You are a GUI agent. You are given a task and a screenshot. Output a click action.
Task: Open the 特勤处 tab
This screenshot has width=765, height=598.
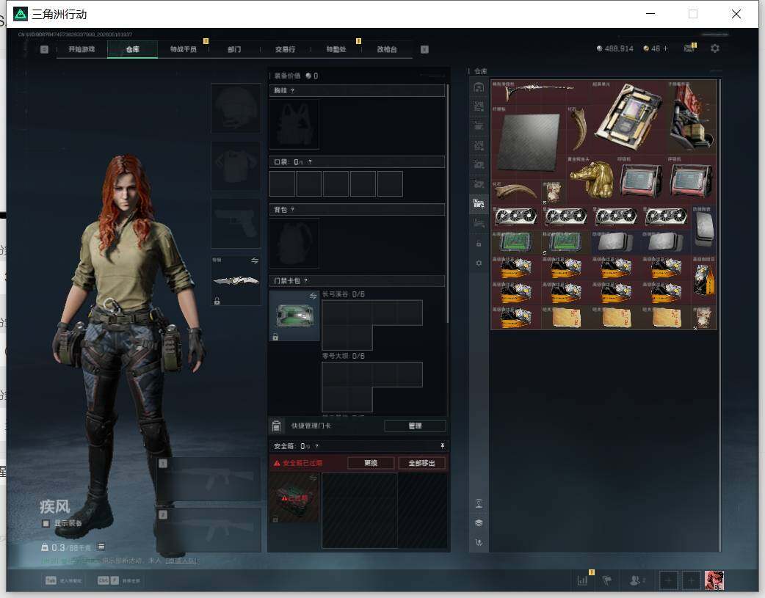(x=336, y=49)
